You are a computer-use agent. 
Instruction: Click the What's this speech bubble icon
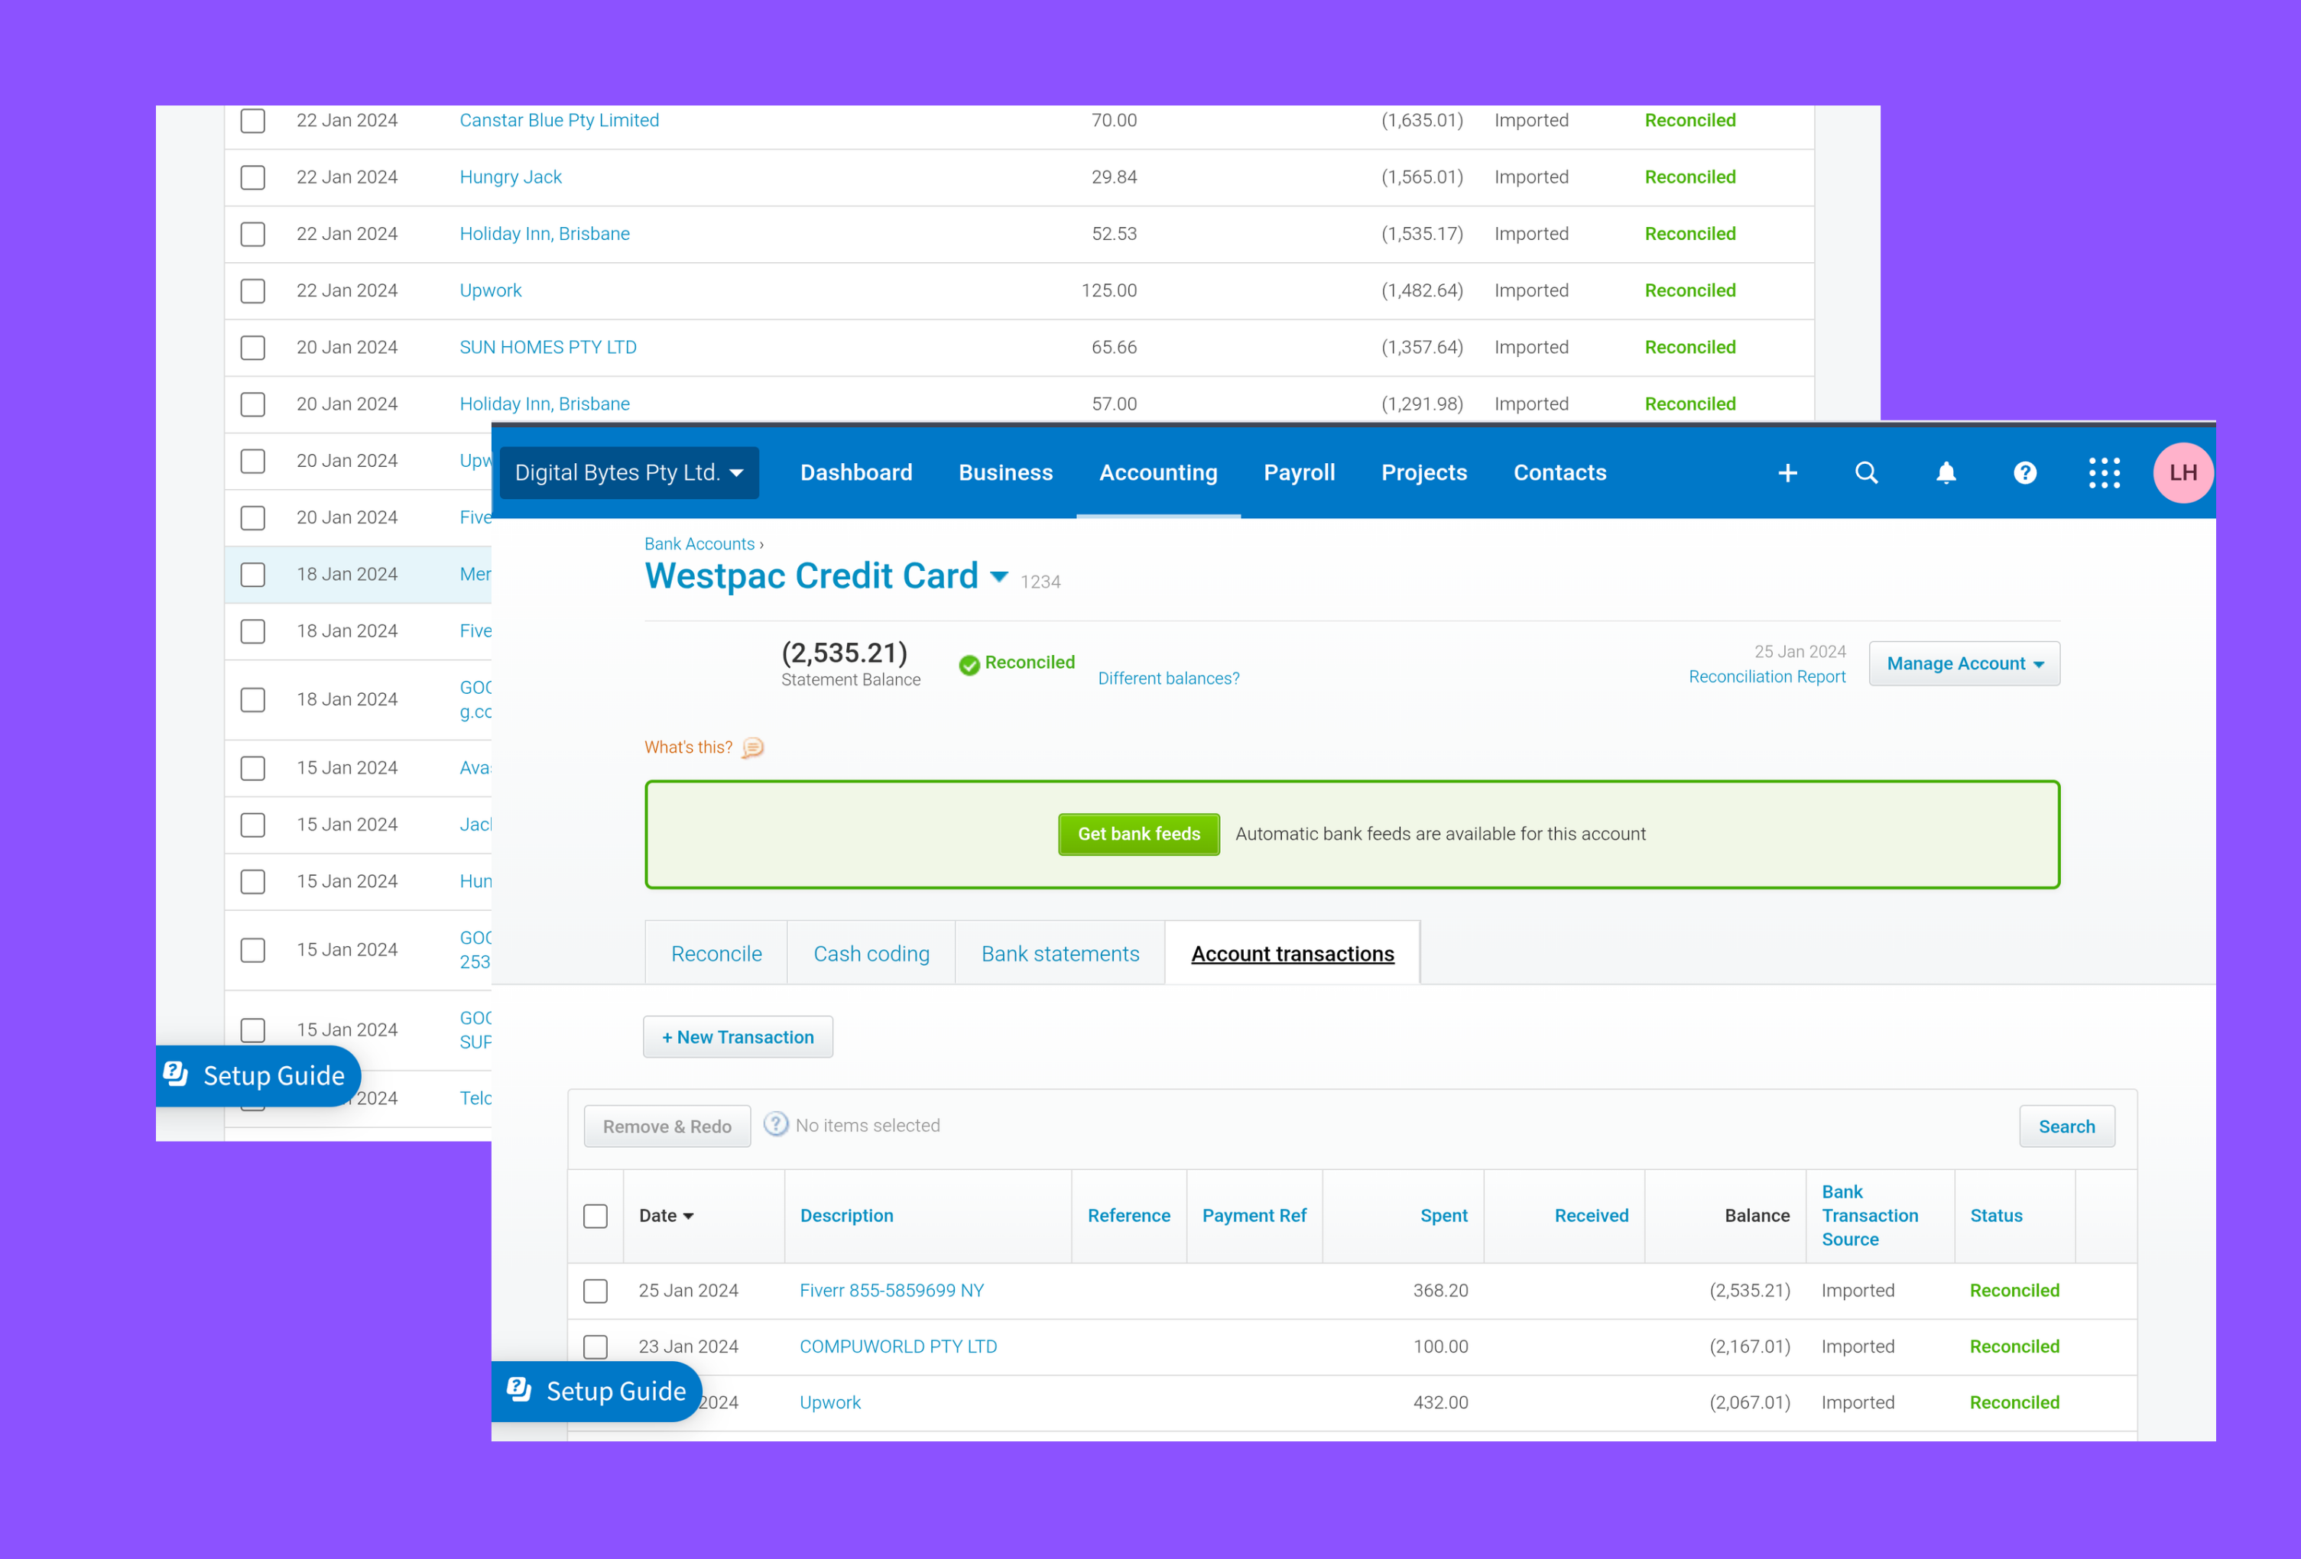click(x=754, y=747)
